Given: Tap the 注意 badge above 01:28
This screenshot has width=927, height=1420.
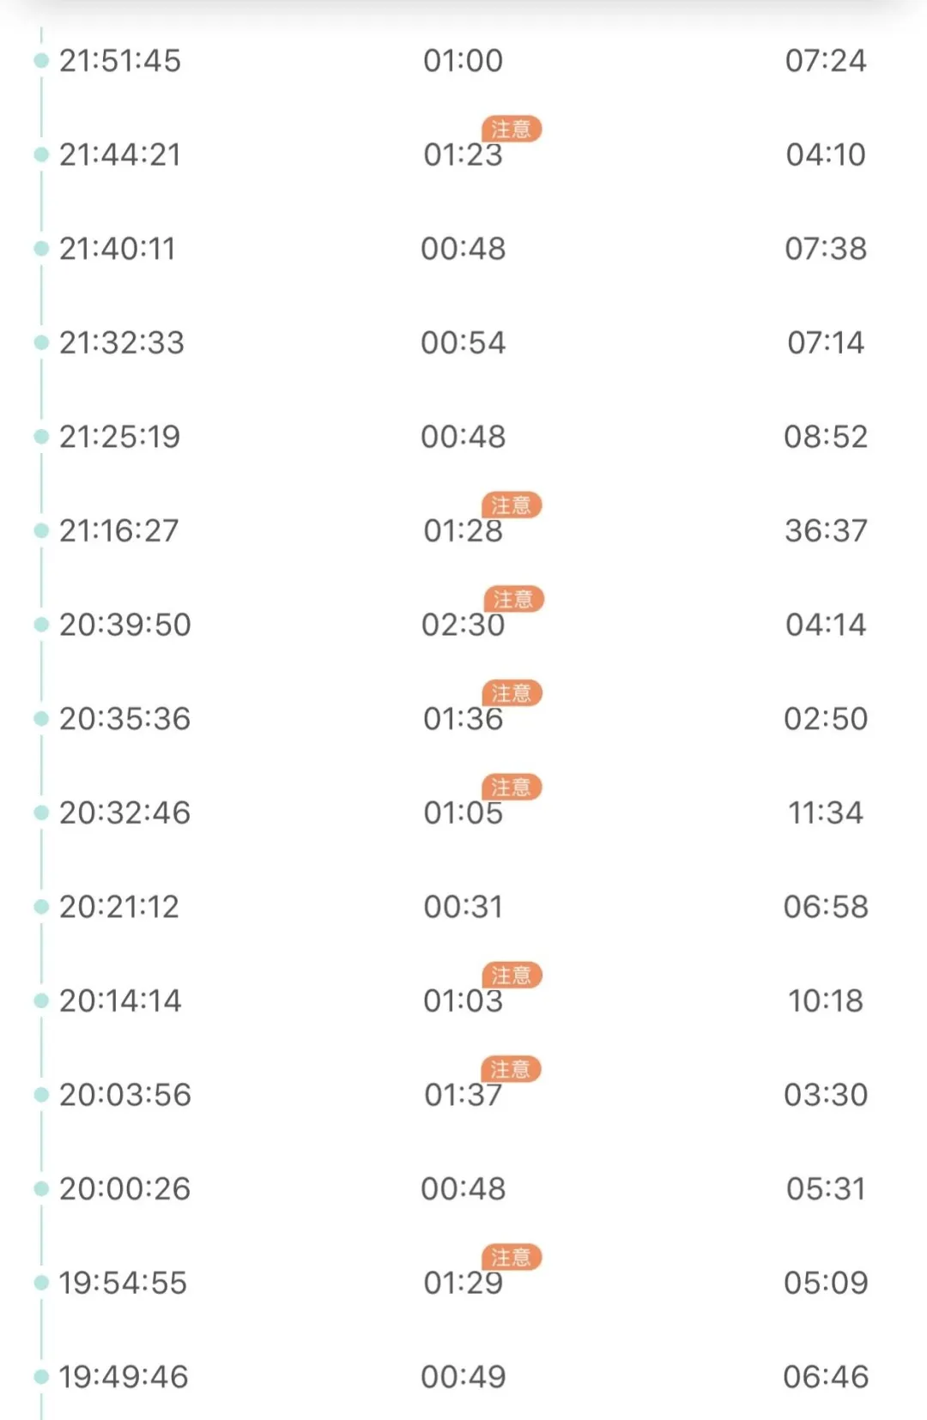Looking at the screenshot, I should click(512, 505).
